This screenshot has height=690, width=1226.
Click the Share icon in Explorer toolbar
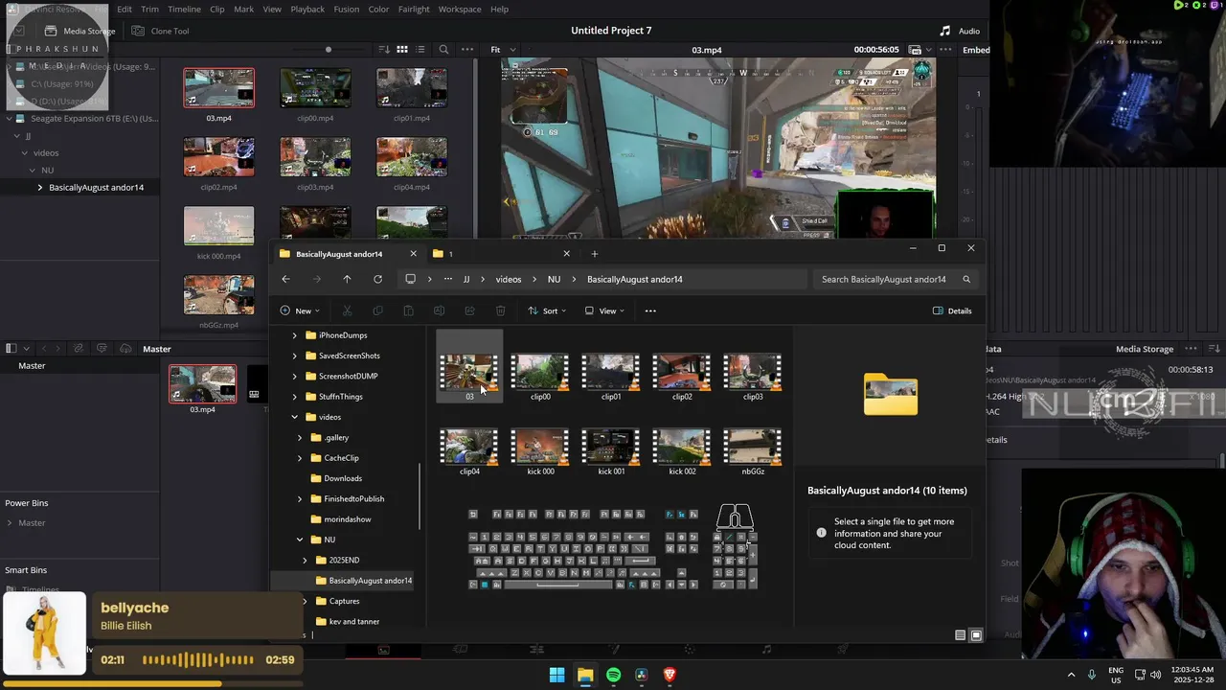click(469, 310)
